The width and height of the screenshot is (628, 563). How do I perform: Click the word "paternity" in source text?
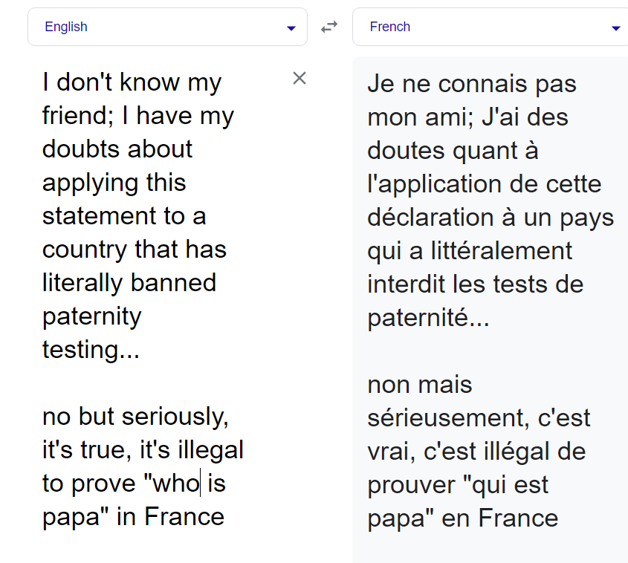coord(91,316)
